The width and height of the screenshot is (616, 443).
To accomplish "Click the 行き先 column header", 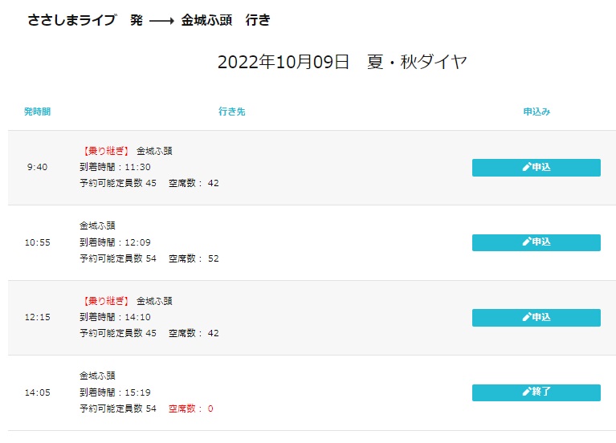I will 232,112.
